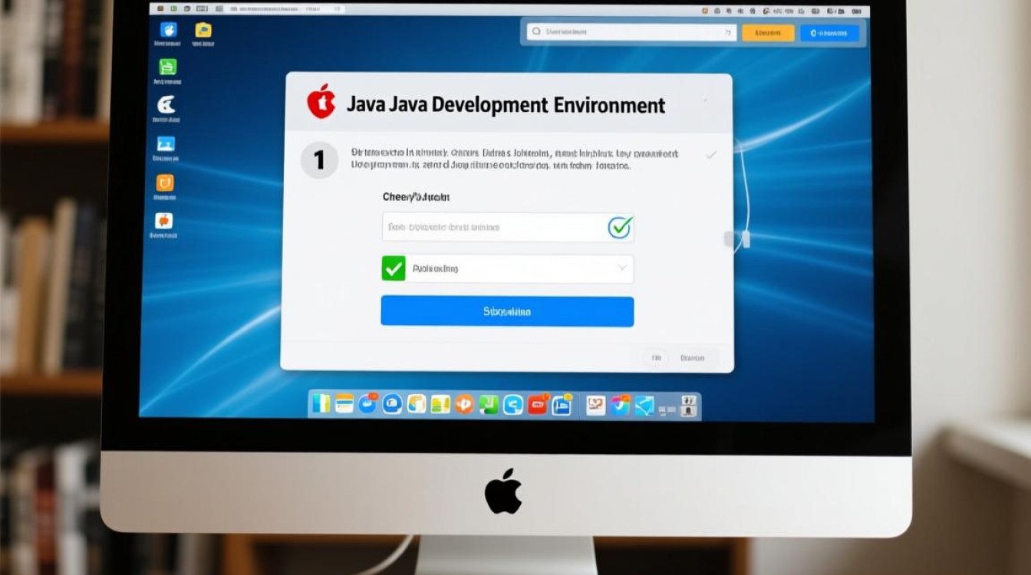Launch the red app icon in dock
This screenshot has height=575, width=1031.
[537, 405]
